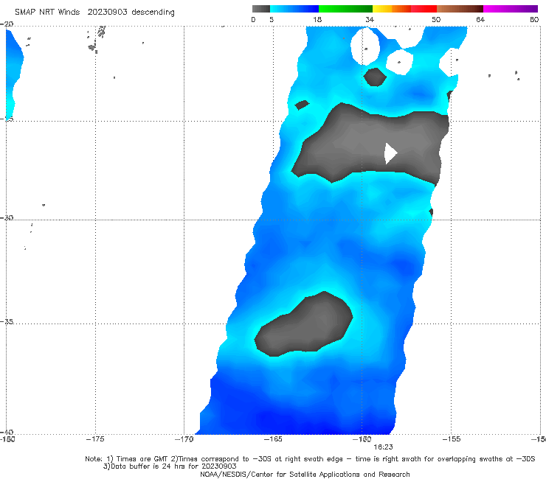
Task: Click the longitude label '-170'
Action: coord(184,439)
